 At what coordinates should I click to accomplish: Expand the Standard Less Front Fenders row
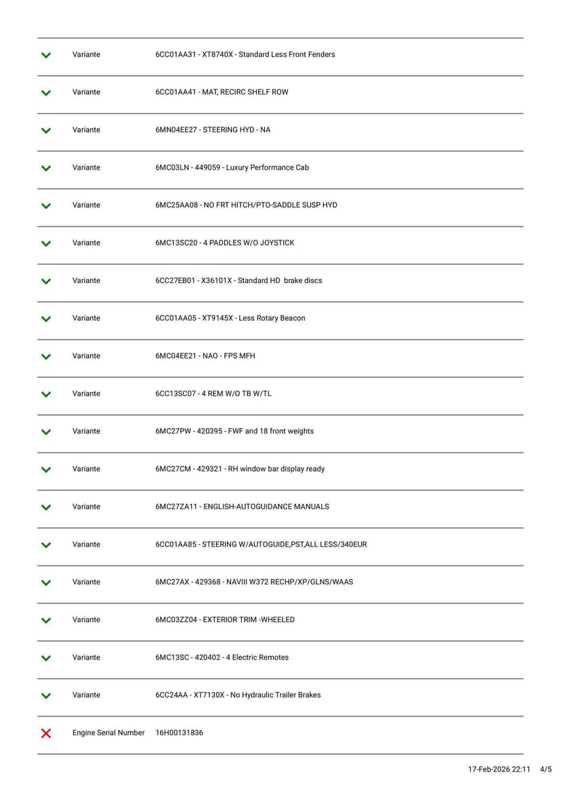[46, 55]
